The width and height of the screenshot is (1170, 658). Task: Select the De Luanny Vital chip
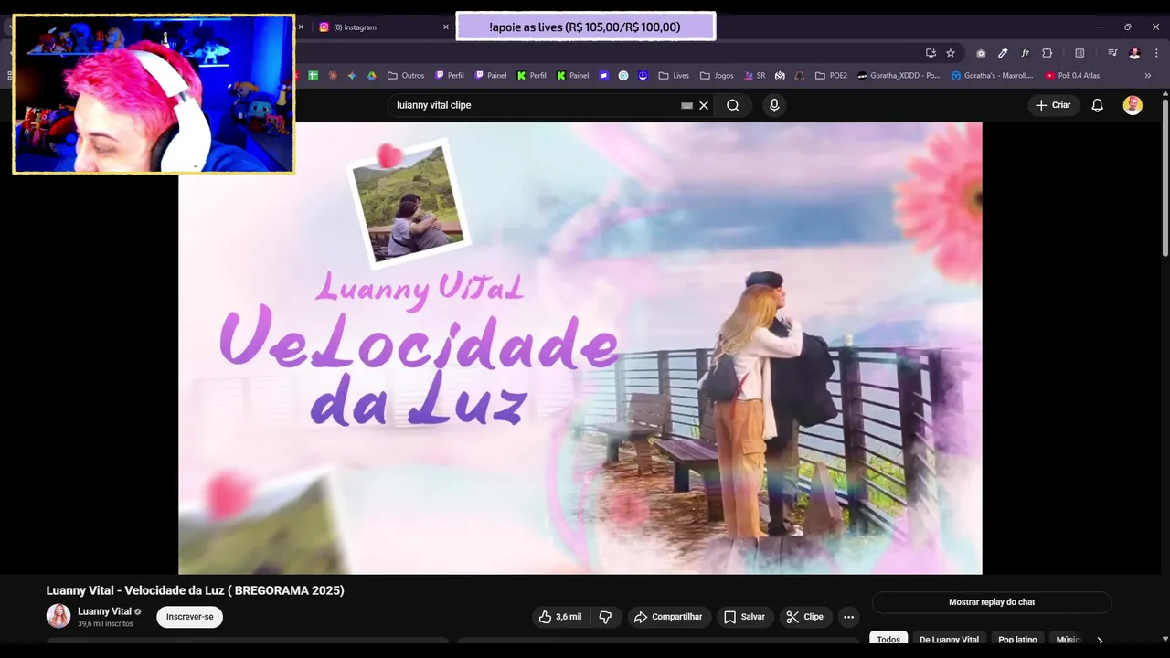pos(949,639)
